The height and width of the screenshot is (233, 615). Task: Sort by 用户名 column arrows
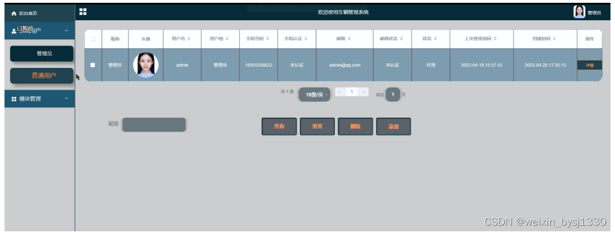point(188,39)
